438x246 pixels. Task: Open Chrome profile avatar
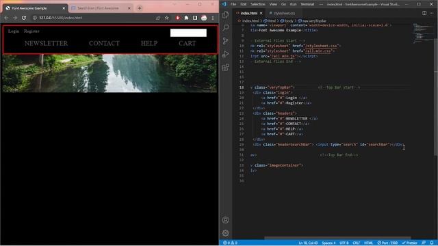(x=204, y=18)
